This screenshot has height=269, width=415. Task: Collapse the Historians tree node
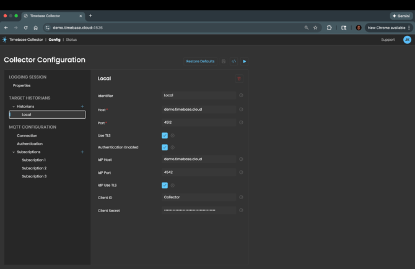point(14,106)
